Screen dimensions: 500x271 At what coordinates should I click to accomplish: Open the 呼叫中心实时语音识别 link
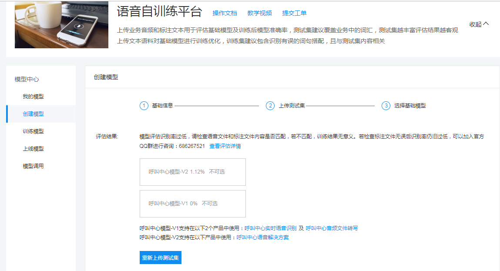[x=270, y=228]
